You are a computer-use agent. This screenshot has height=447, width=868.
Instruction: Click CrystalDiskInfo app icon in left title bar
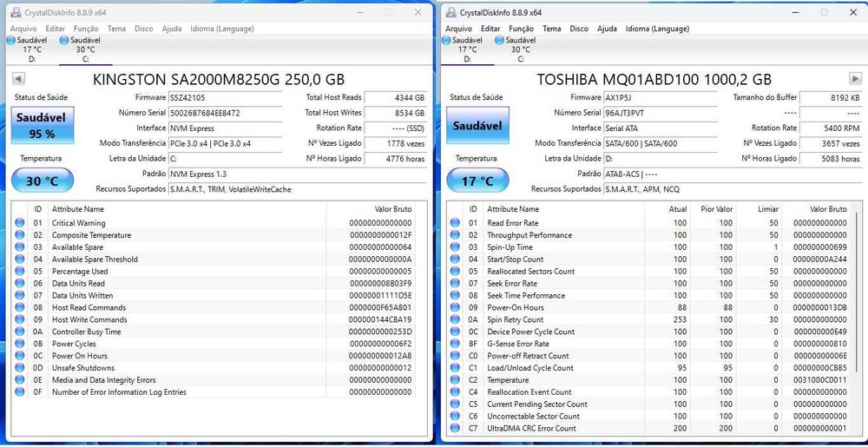pyautogui.click(x=16, y=12)
